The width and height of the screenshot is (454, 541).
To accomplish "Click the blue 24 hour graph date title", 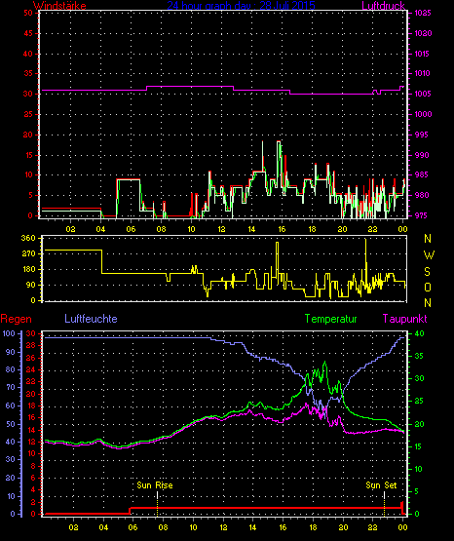I will [241, 6].
